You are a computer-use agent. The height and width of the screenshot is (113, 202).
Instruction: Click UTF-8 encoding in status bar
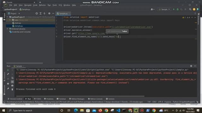pyautogui.click(x=160, y=102)
